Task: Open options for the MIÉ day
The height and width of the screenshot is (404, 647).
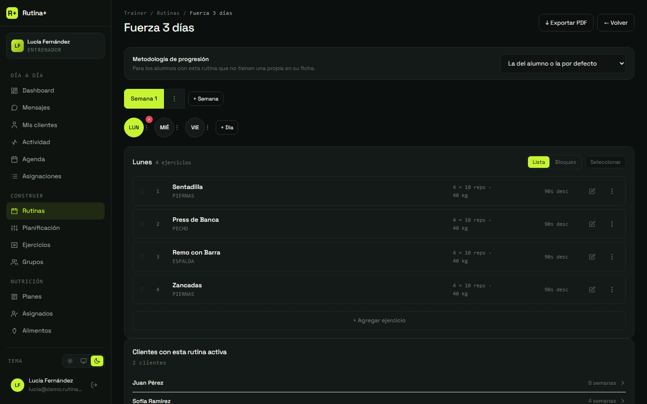Action: pyautogui.click(x=177, y=127)
